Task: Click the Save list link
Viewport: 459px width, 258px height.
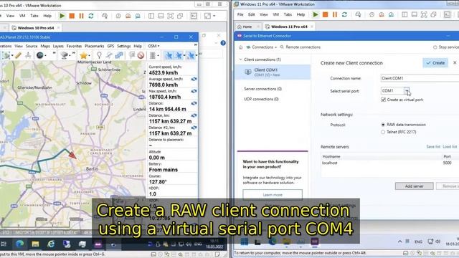Action: click(x=433, y=147)
